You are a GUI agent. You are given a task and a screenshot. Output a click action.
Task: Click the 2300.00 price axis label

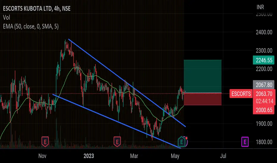click(264, 51)
